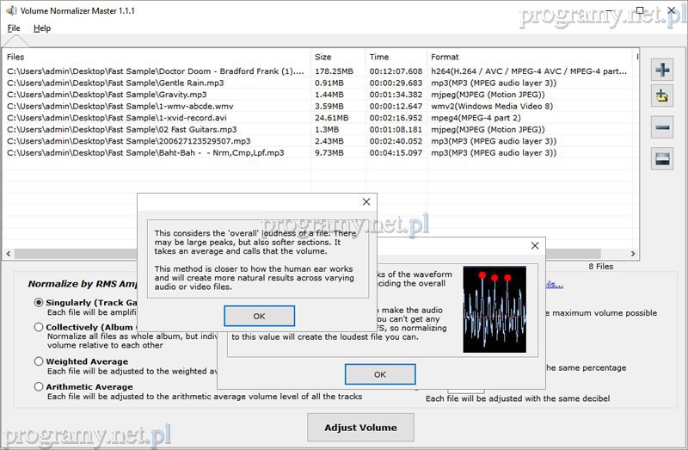This screenshot has height=450, width=688.
Task: Open the Help menu
Action: [42, 28]
